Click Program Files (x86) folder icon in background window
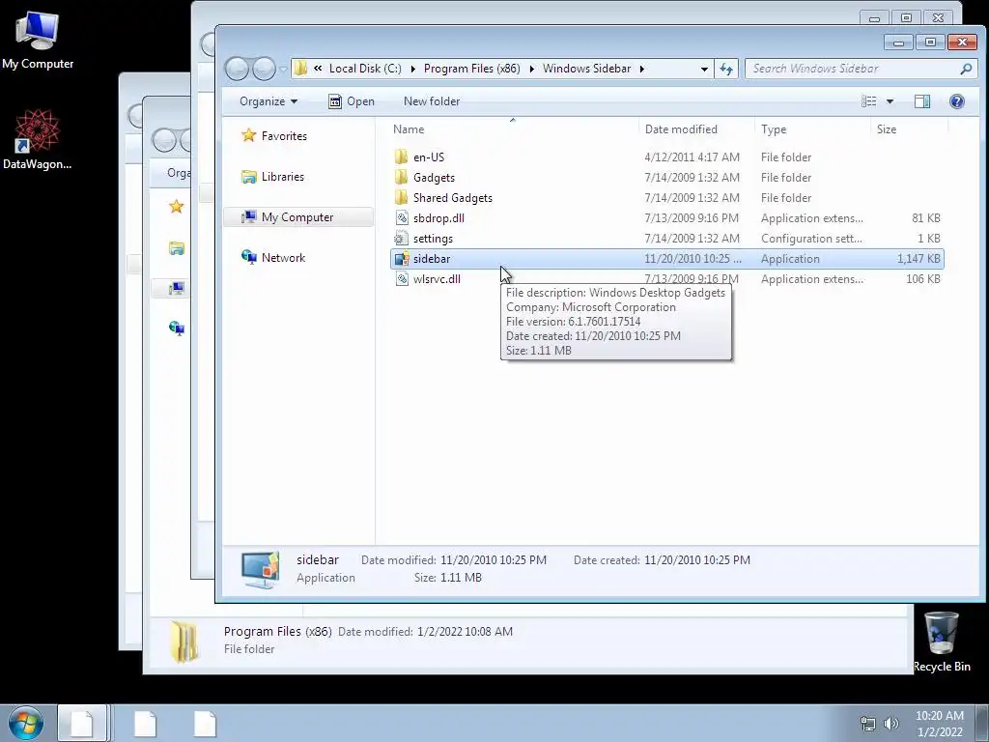989x742 pixels. (x=184, y=642)
